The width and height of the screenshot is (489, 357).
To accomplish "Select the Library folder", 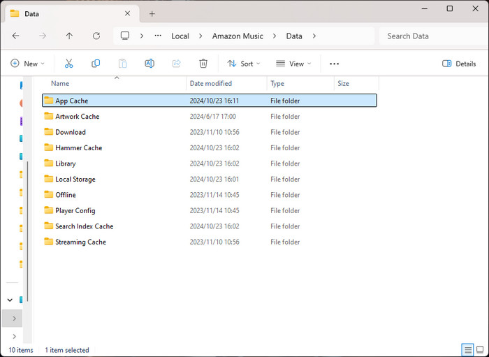I will click(210, 163).
